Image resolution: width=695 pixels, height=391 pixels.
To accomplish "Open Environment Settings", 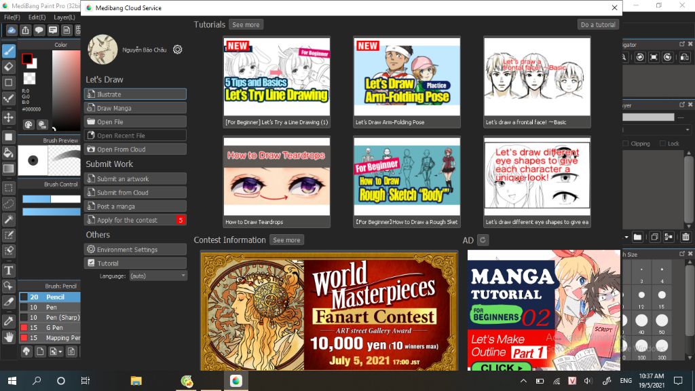I will [135, 249].
